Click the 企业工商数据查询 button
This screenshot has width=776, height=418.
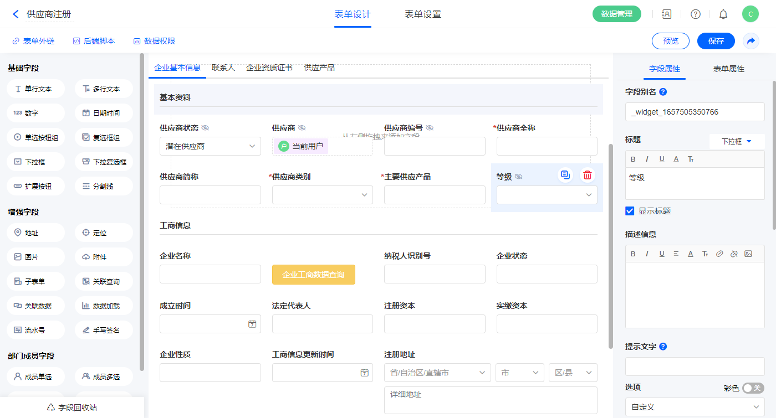pyautogui.click(x=313, y=275)
